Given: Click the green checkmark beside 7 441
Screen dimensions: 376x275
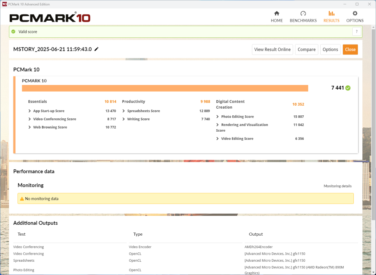Looking at the screenshot, I should [348, 88].
